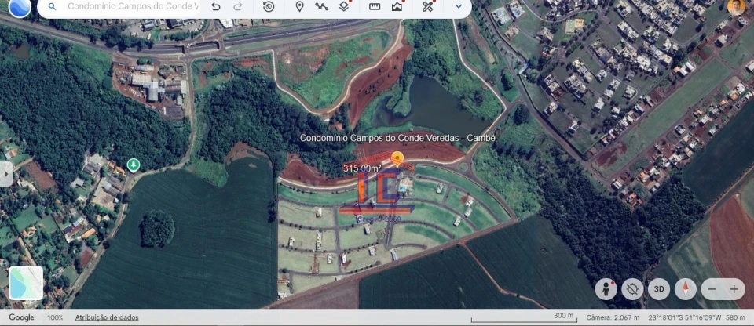Expand the toolbar chevron dropdown
This screenshot has height=326, width=754.
459,7
